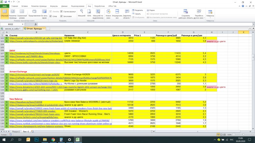This screenshot has width=255, height=143.
Task: Click the zoom out minus button in status bar
Action: pyautogui.click(x=234, y=134)
